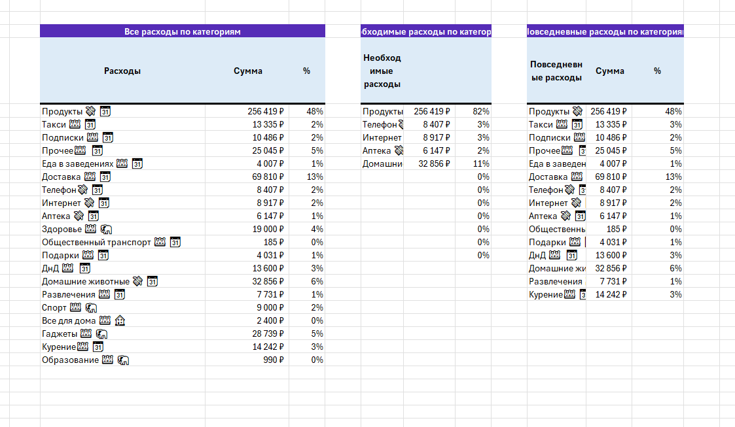Select "Подарки" in the everyday-expenses table

(x=556, y=242)
